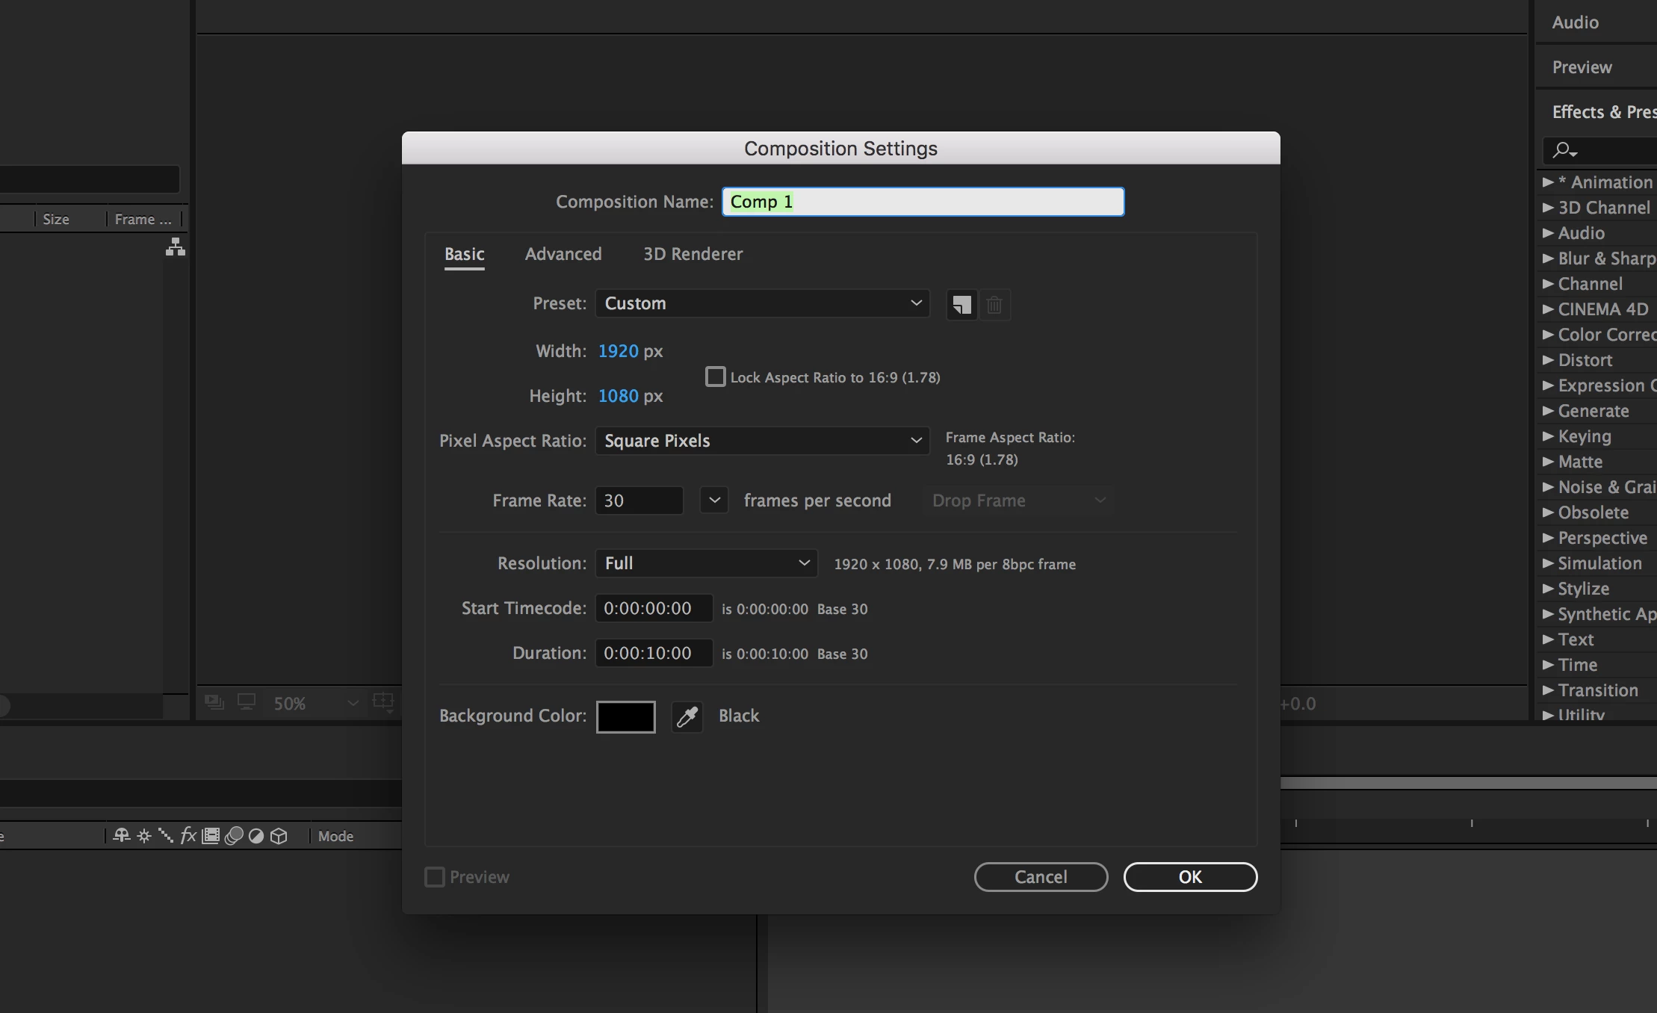Click the save preset icon beside Preset
1657x1013 pixels.
[x=961, y=305]
